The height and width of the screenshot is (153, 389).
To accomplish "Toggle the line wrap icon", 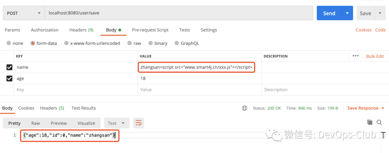I will [139, 123].
